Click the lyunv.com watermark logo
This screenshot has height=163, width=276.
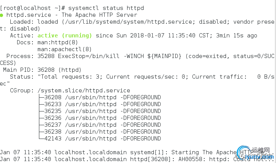coord(255,153)
